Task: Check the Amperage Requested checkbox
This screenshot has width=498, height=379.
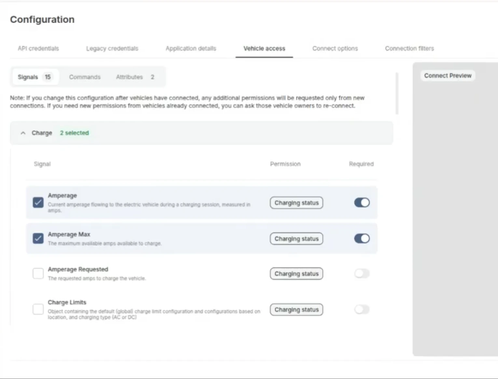Action: (38, 273)
